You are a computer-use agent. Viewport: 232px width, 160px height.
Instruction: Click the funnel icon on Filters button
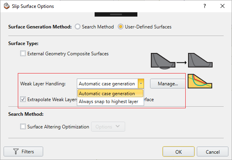[x=16, y=152]
